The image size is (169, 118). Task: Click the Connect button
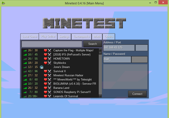(x=137, y=94)
